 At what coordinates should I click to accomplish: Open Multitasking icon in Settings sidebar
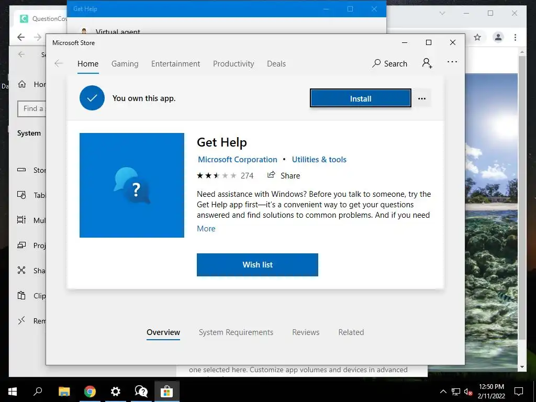[21, 220]
